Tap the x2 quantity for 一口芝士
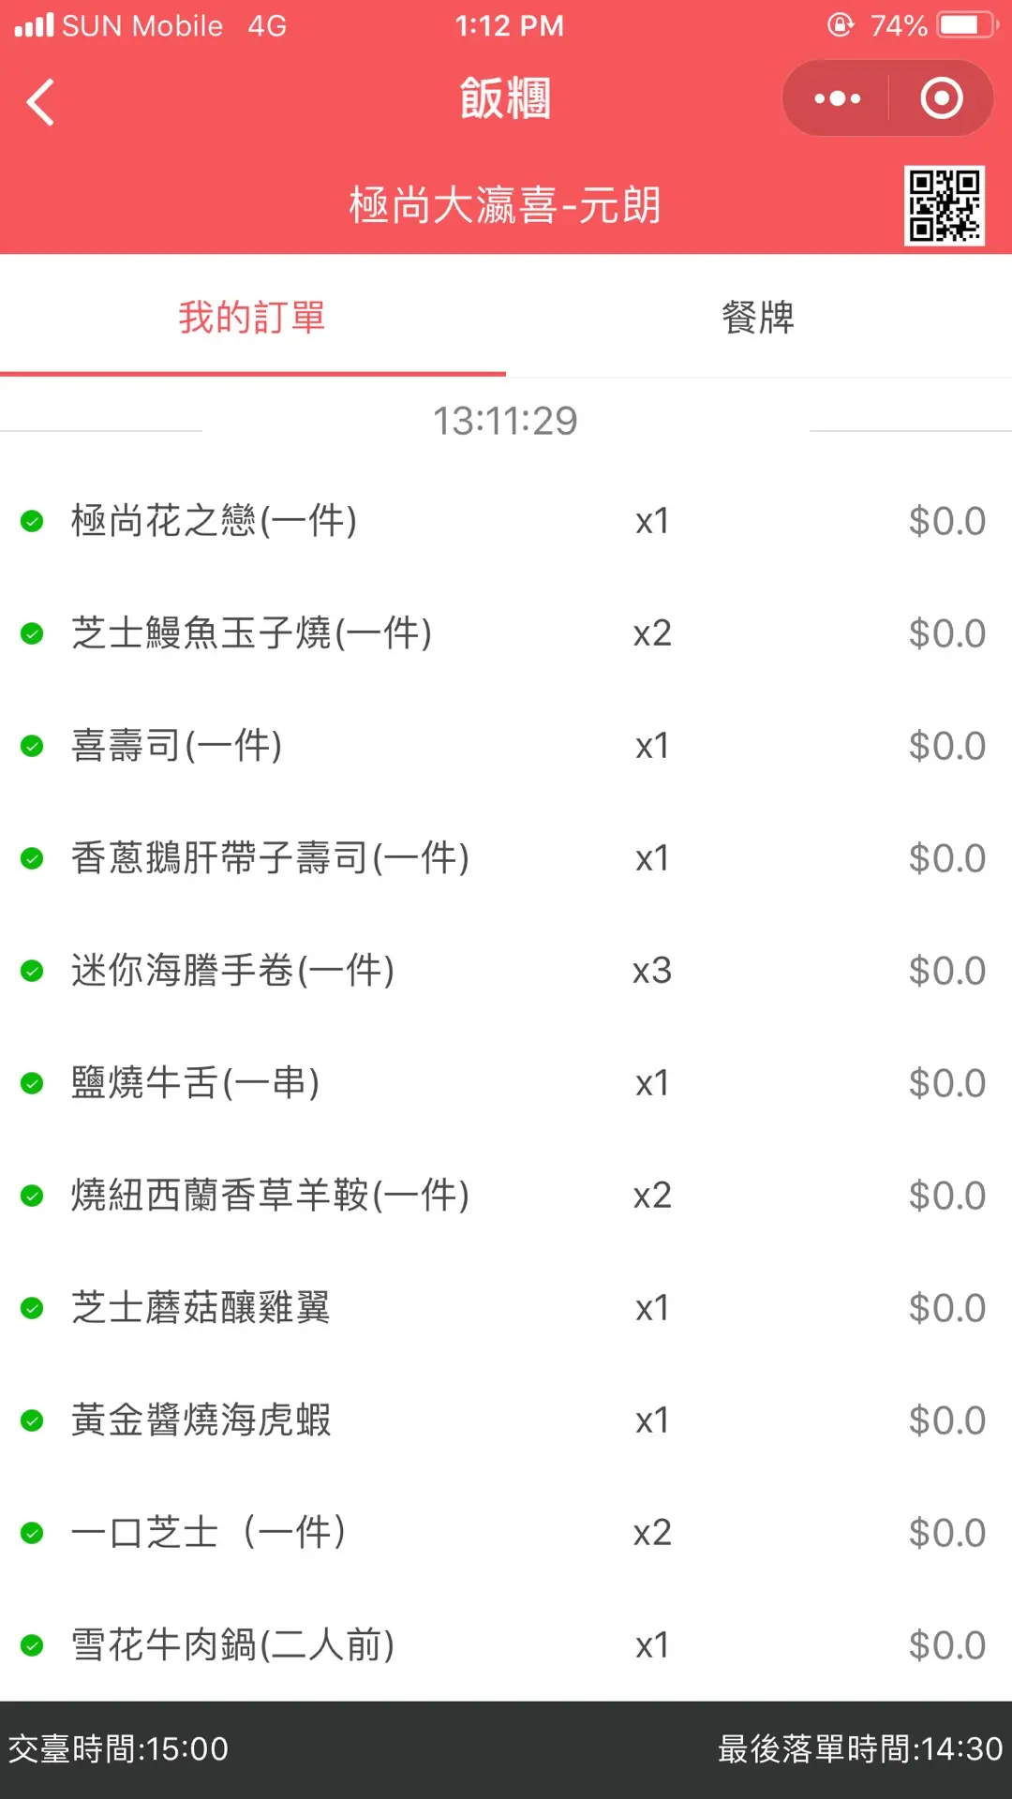The image size is (1012, 1799). (652, 1533)
